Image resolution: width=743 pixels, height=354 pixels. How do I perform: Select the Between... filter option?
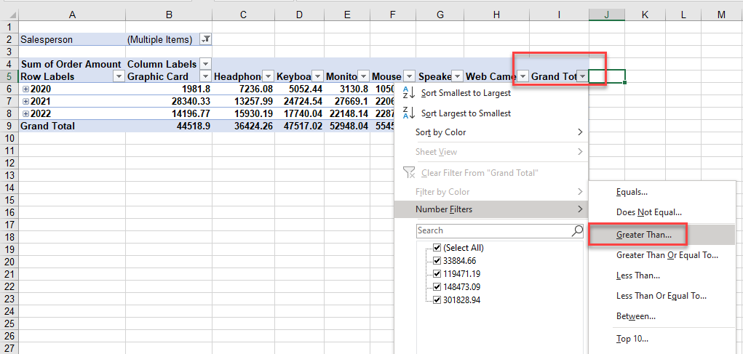pos(635,316)
